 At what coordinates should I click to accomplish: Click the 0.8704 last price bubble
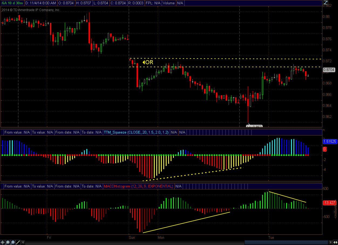click(329, 69)
